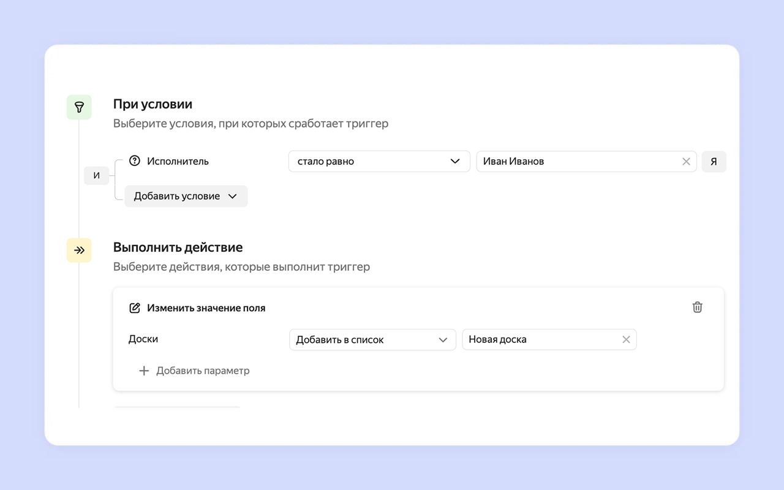The height and width of the screenshot is (490, 784).
Task: Expand the Добавить условие dropdown
Action: 186,196
